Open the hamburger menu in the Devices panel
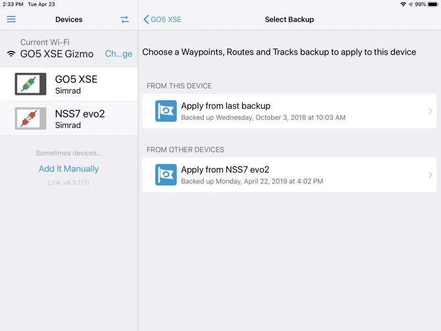The width and height of the screenshot is (441, 331). point(10,19)
